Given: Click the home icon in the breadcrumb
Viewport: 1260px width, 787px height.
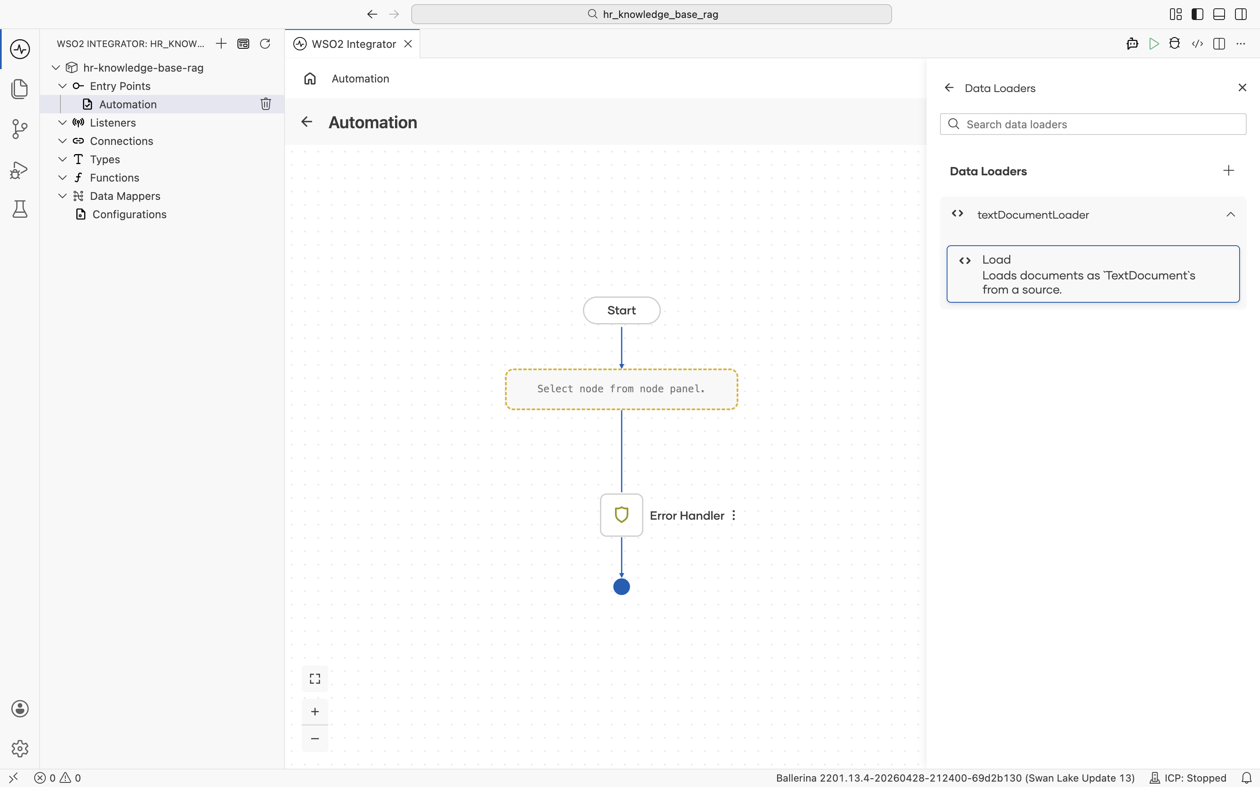Looking at the screenshot, I should coord(310,79).
